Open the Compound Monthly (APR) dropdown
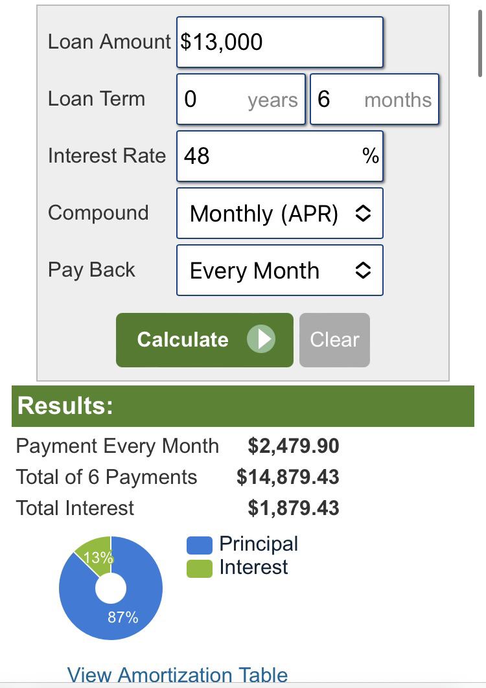Screen dimensions: 486x688 pyautogui.click(x=280, y=213)
